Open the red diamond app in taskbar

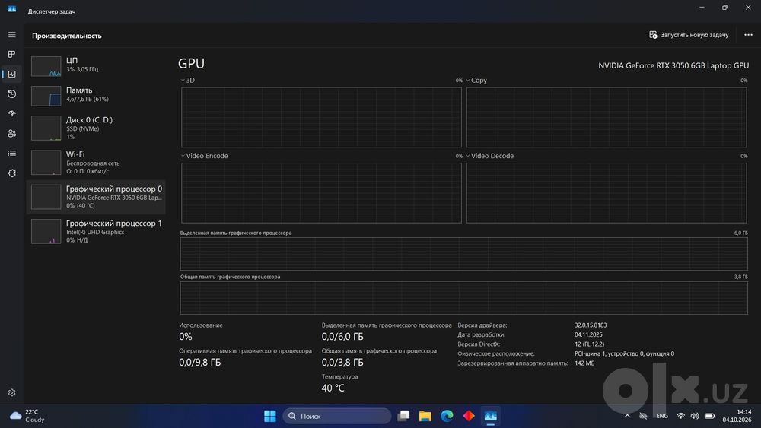[469, 416]
